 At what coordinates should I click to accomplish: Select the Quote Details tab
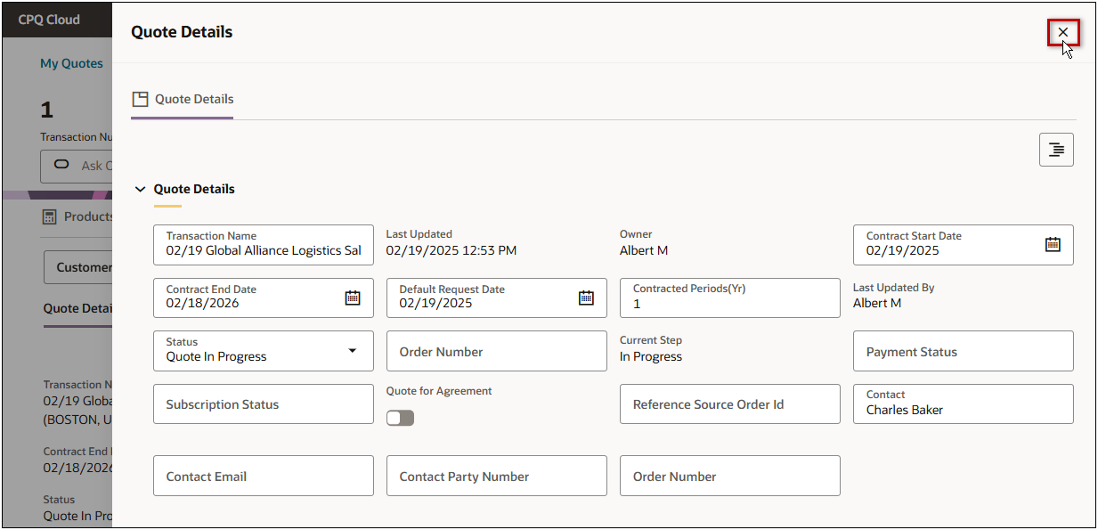[193, 99]
